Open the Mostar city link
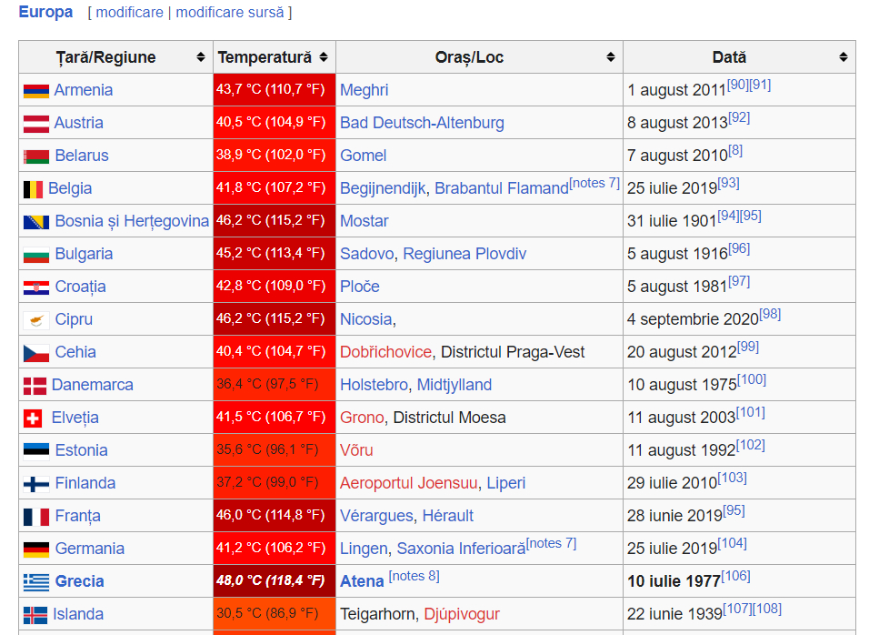 pyautogui.click(x=365, y=221)
